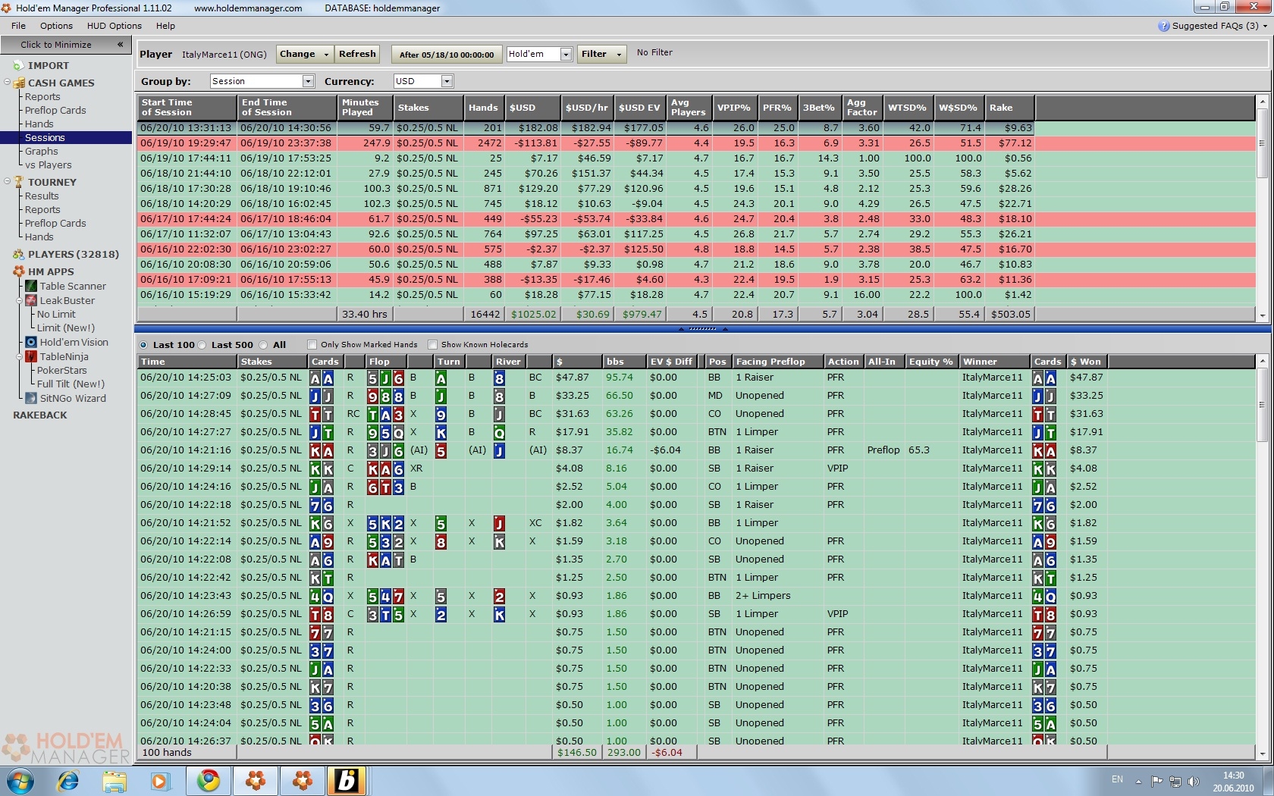Open Windows Explorer folder in taskbar
Image resolution: width=1274 pixels, height=796 pixels.
click(x=115, y=781)
